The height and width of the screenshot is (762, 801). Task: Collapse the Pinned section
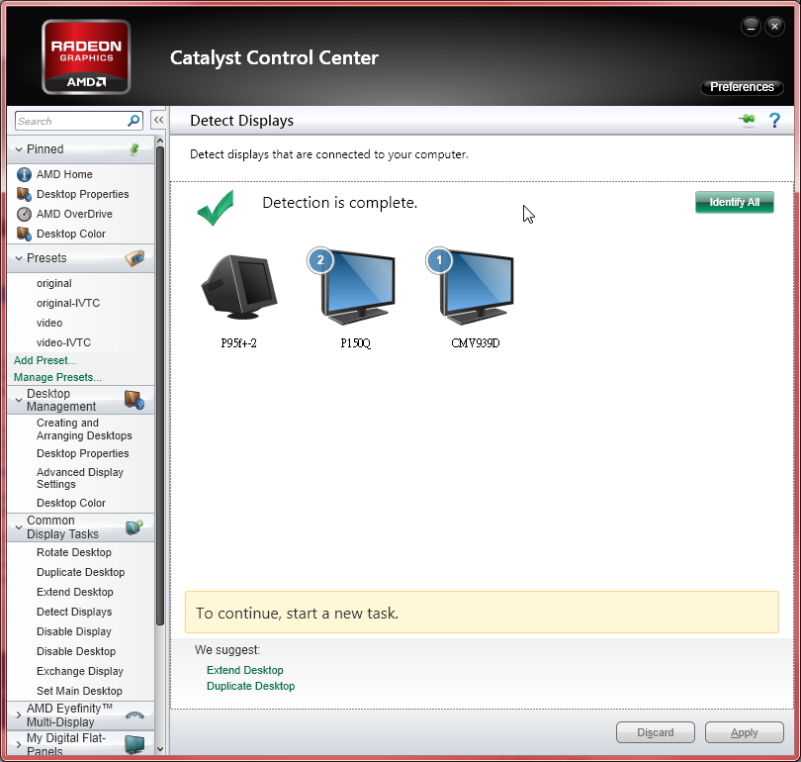pos(19,149)
